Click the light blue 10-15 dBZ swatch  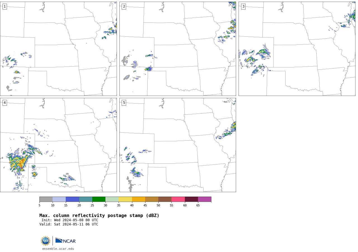59,199
